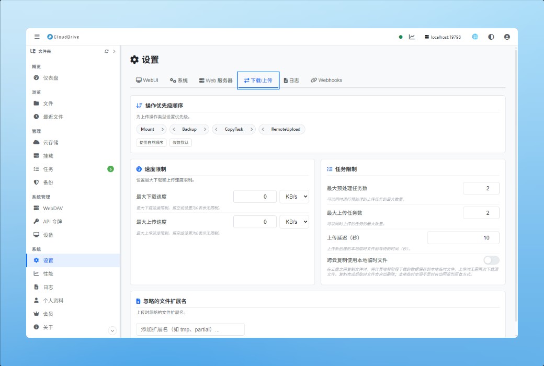Click the 速度限制 heading
The height and width of the screenshot is (366, 544).
pos(155,169)
